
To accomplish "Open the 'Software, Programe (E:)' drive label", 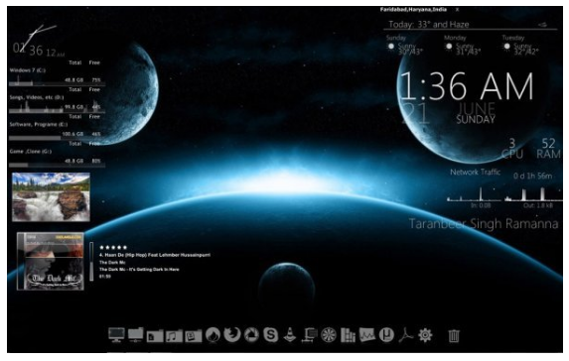I will (x=39, y=124).
